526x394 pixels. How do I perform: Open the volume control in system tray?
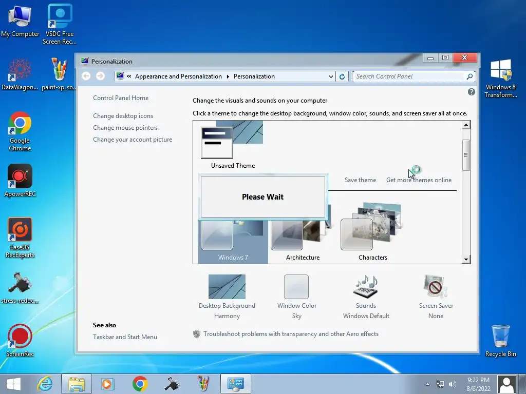coord(452,384)
